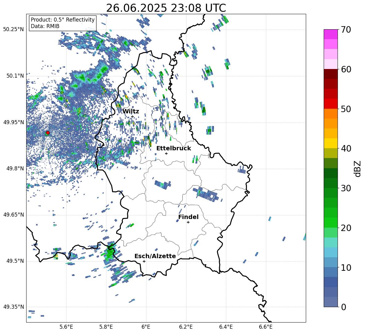Click the red radar site marker
This screenshot has height=333, width=365.
point(48,132)
